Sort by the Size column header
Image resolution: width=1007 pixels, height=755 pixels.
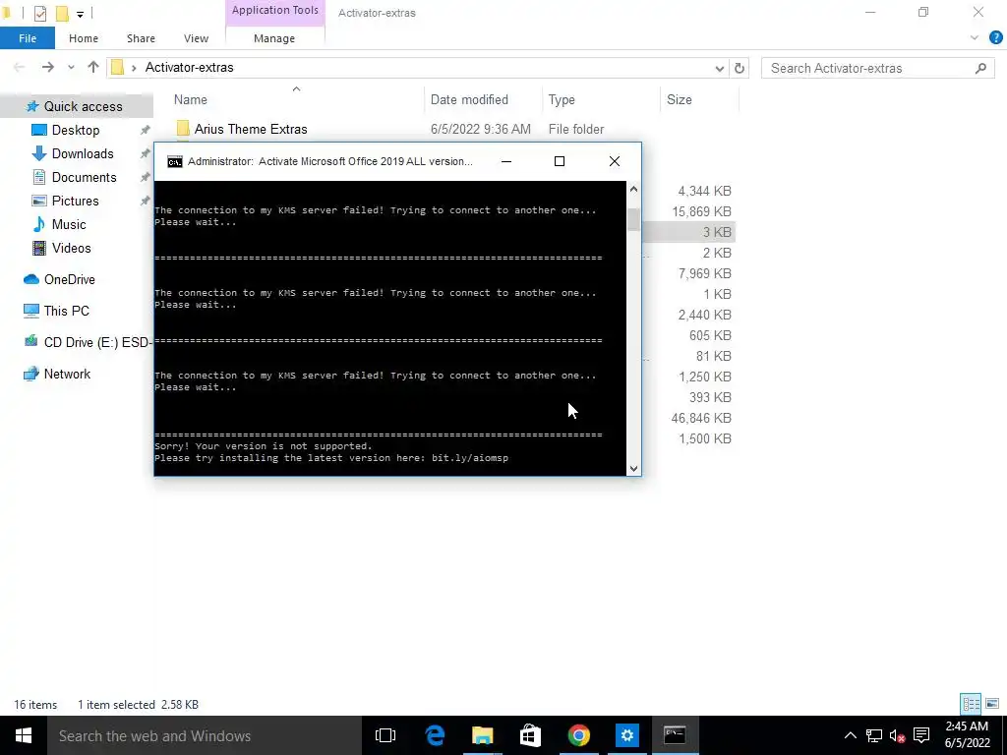(x=679, y=100)
